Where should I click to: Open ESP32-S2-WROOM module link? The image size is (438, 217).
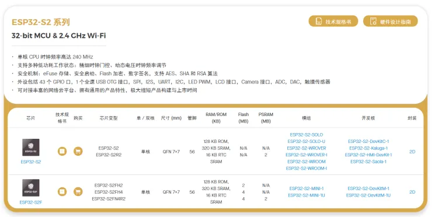(x=307, y=162)
